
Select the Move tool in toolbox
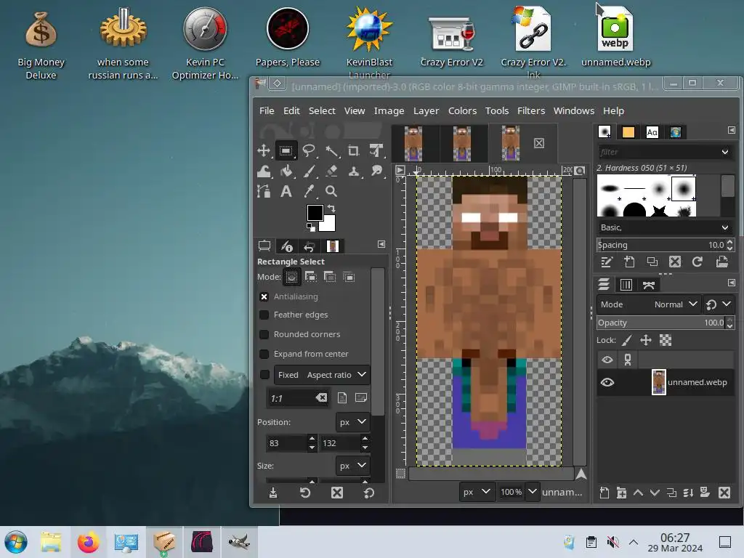click(x=264, y=151)
